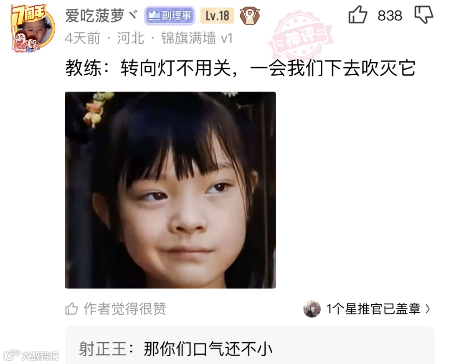451x364 pixels.
Task: Expand the 星推官已盖章 chevron arrow
Action: point(428,309)
